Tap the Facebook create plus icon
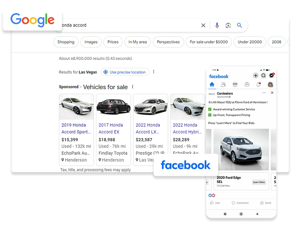This screenshot has width=300, height=225. (256, 76)
